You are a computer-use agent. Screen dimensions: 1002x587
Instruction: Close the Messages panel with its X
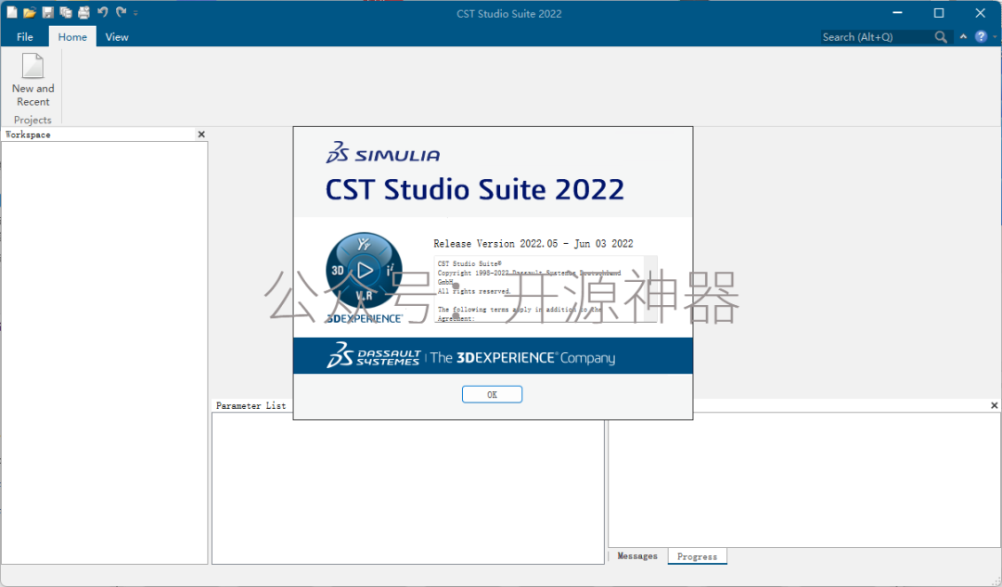[994, 405]
